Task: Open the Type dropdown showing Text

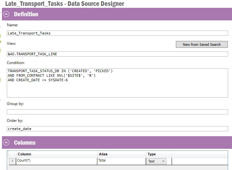Action: click(x=156, y=161)
